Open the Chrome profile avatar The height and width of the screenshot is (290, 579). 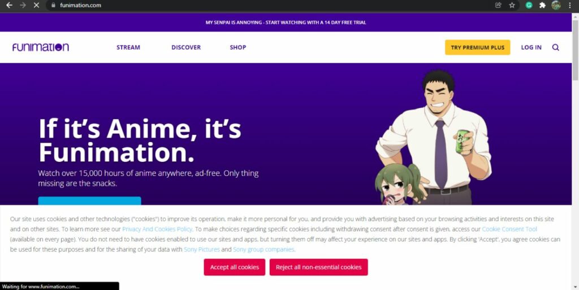[x=556, y=5]
